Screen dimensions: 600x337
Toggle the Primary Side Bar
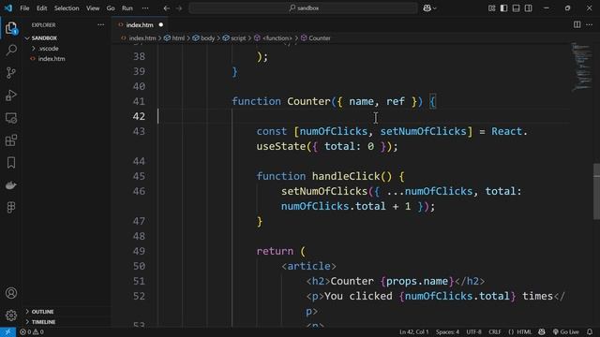point(504,8)
